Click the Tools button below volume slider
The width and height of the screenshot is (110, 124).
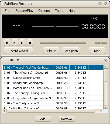click(x=97, y=51)
